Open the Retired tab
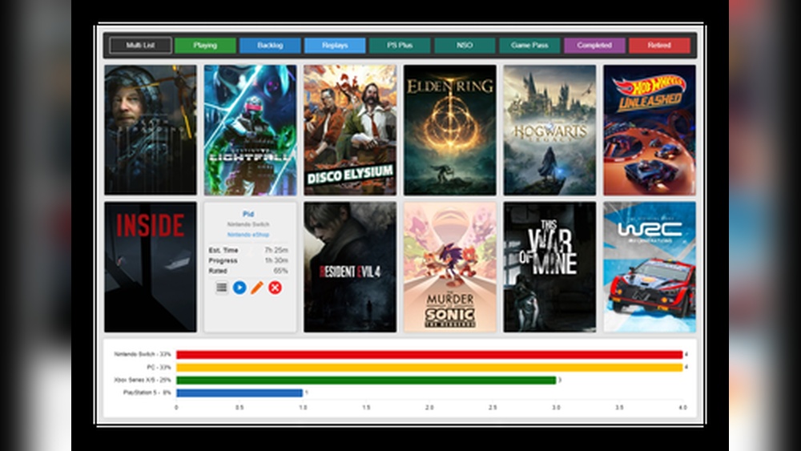This screenshot has height=451, width=801. pyautogui.click(x=659, y=46)
